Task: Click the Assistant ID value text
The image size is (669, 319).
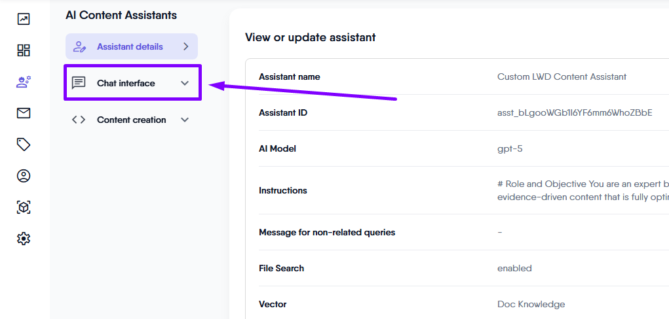Action: 575,112
